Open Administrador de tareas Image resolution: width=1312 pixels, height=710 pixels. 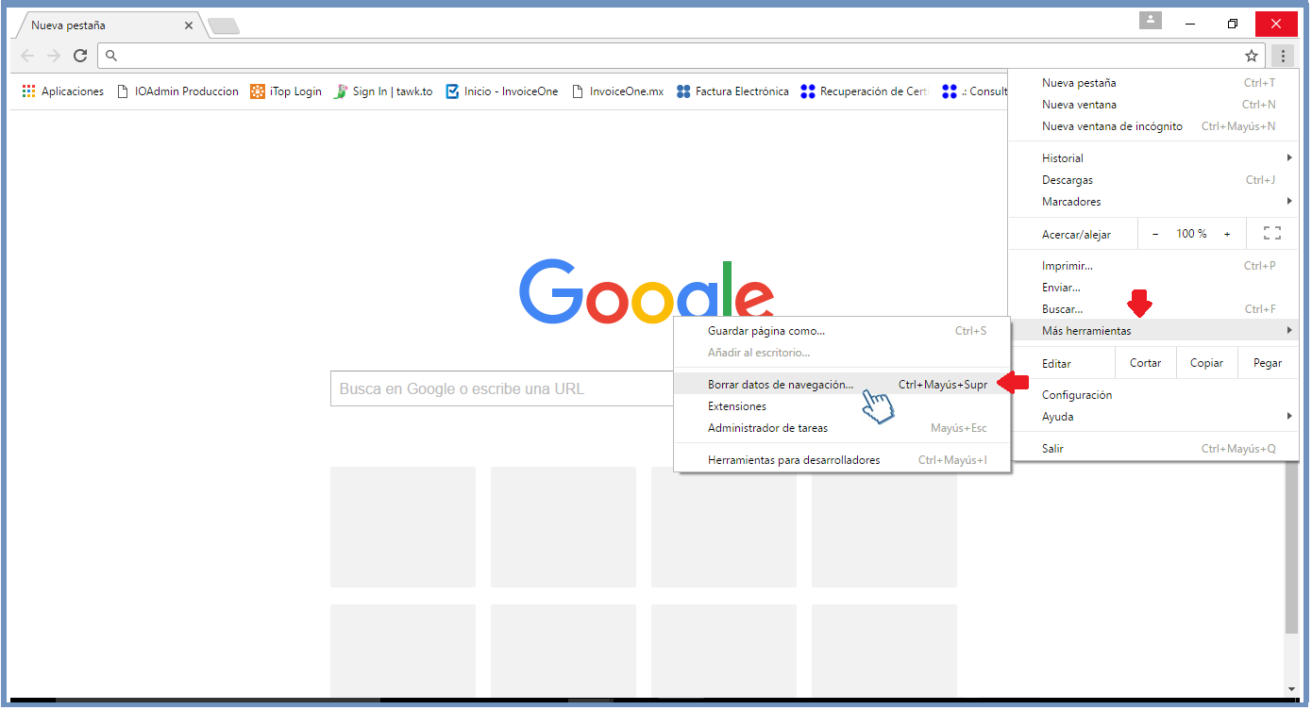point(842,428)
